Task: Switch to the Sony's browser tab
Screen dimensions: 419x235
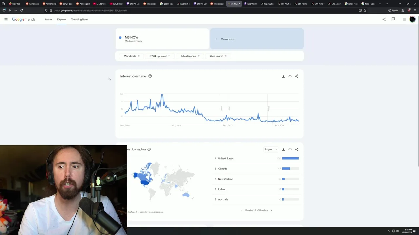Action: 66,4
